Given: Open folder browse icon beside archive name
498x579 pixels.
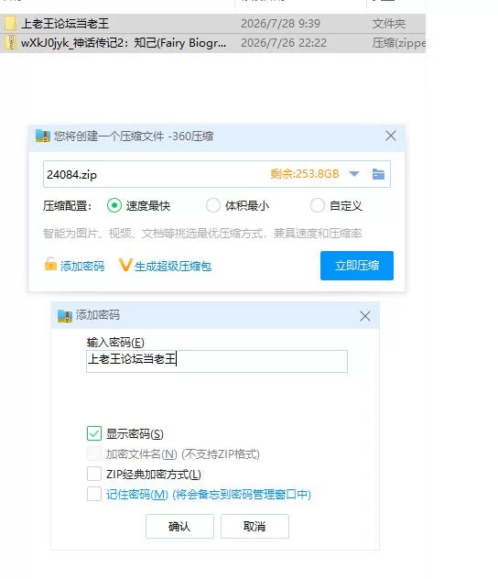Looking at the screenshot, I should (378, 174).
